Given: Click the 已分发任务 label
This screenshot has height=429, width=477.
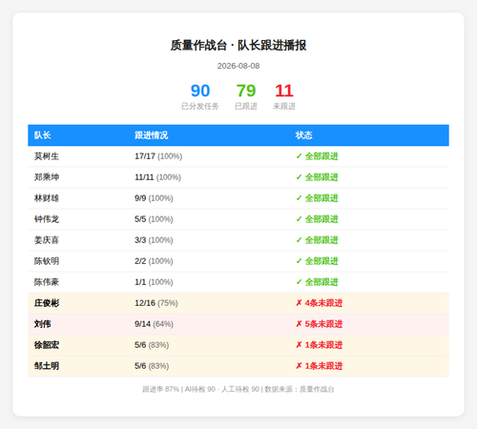Looking at the screenshot, I should (200, 106).
